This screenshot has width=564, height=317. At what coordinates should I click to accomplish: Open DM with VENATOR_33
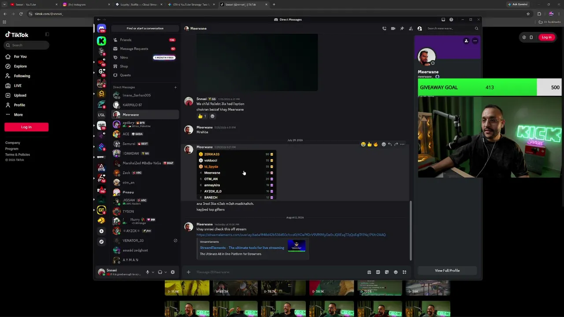[145, 240]
